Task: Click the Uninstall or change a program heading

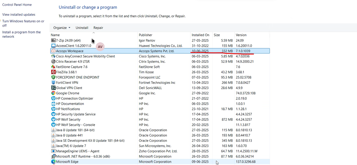Action: pos(88,7)
